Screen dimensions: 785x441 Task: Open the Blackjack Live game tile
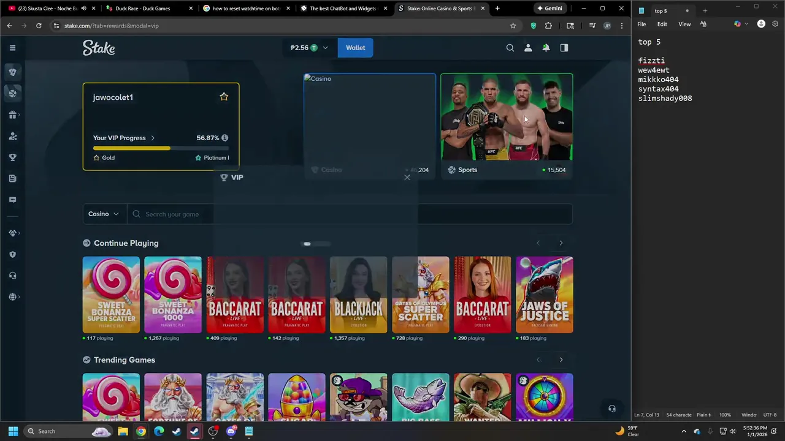click(359, 295)
